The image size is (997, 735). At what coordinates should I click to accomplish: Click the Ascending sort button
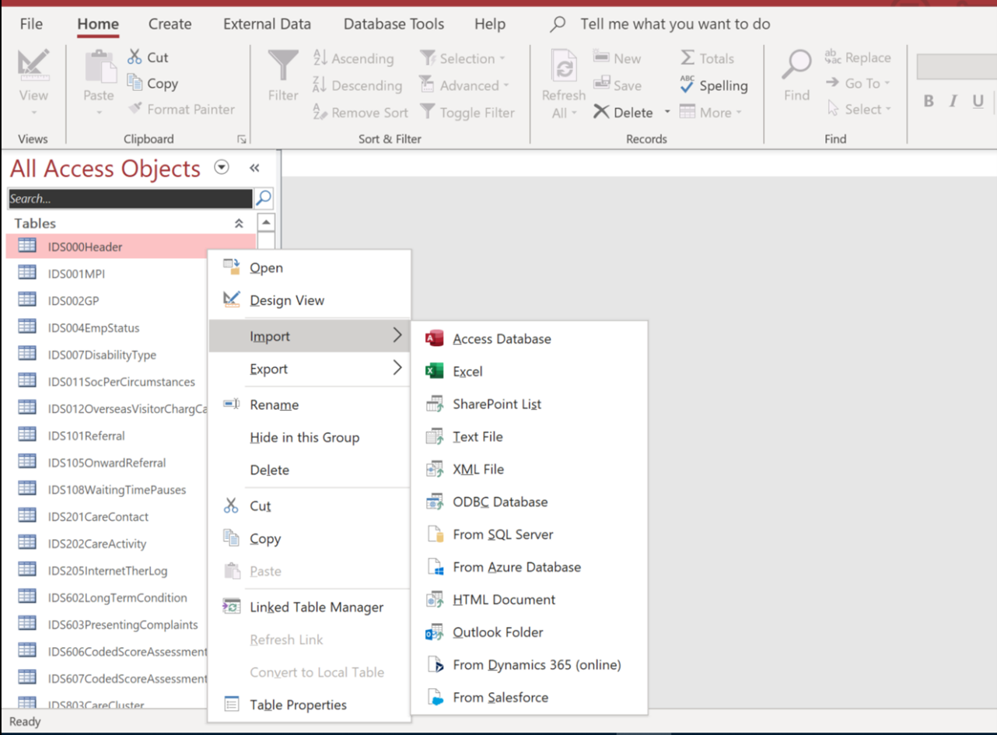pyautogui.click(x=353, y=58)
